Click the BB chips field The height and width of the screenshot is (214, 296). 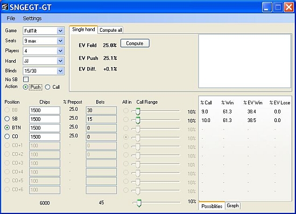(x=45, y=110)
